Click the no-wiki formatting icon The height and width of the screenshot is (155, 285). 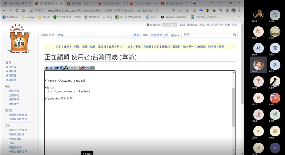pos(82,68)
